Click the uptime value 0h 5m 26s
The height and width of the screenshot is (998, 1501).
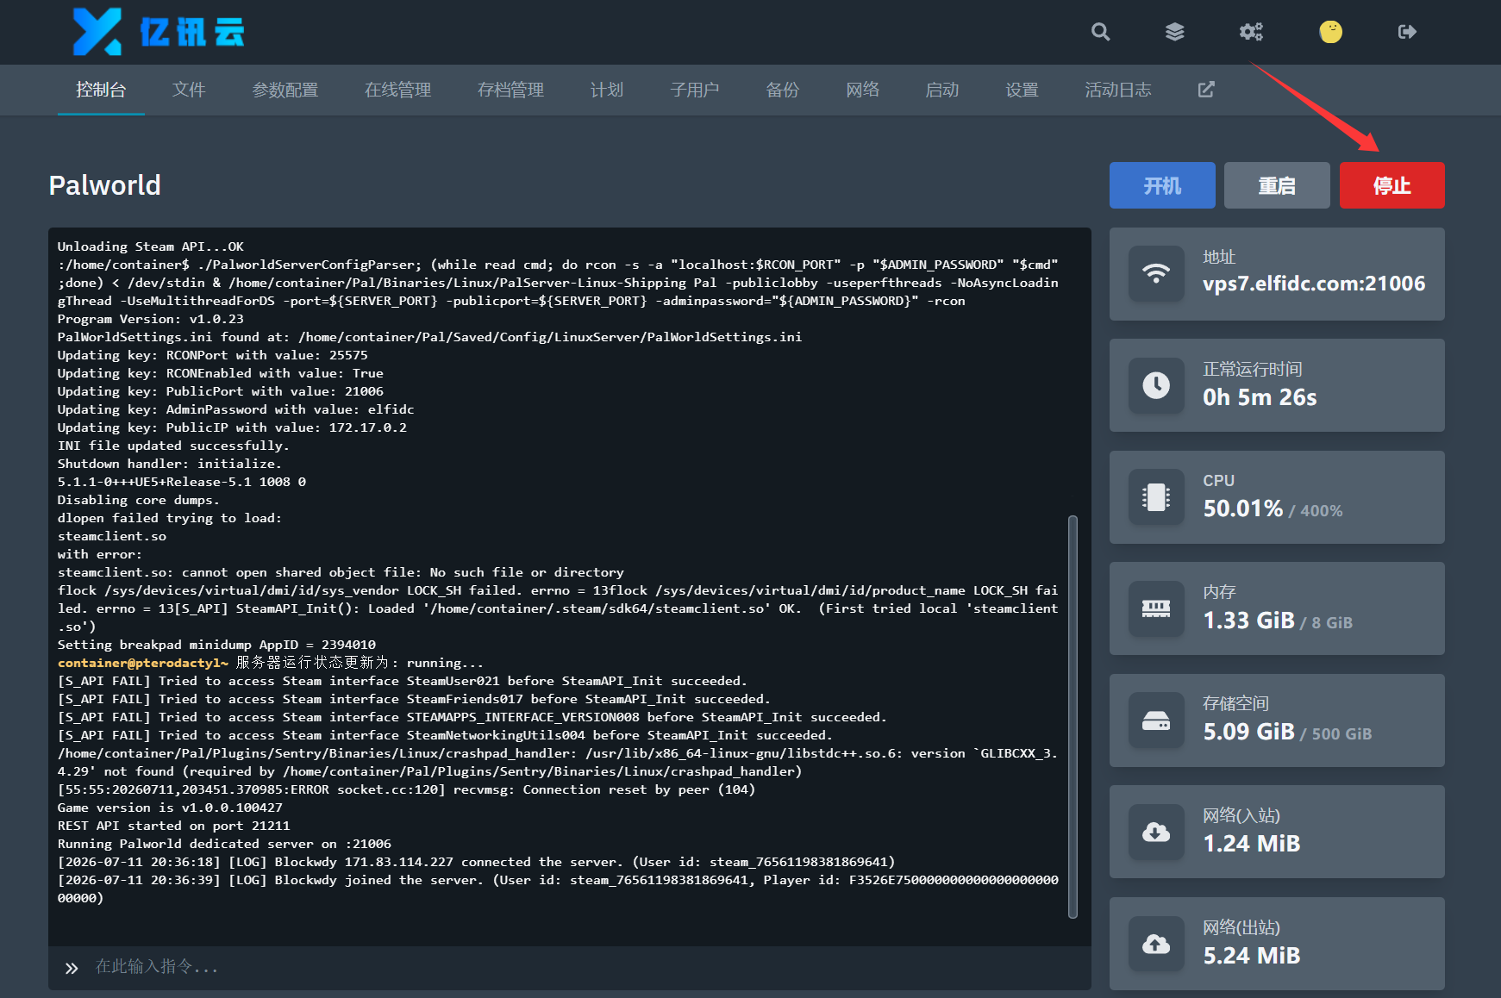1260,397
